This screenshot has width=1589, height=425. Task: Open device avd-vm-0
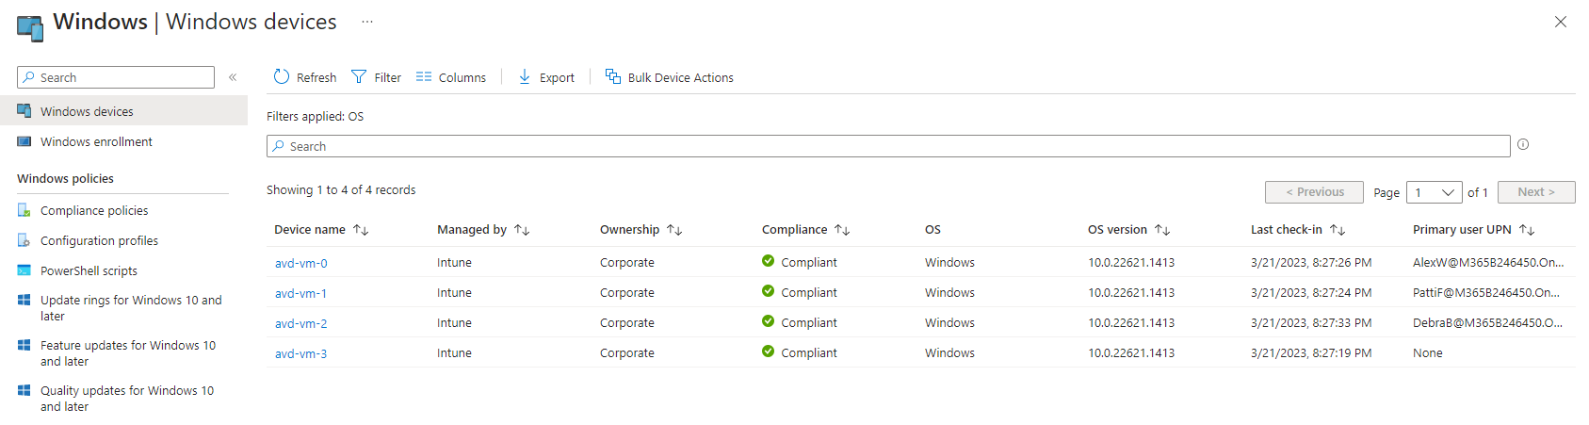[301, 263]
